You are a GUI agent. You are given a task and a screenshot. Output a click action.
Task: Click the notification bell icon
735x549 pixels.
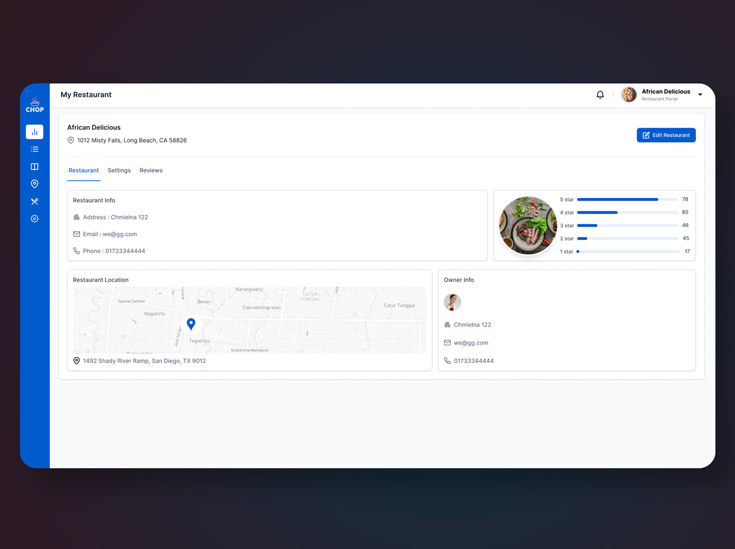click(x=600, y=95)
